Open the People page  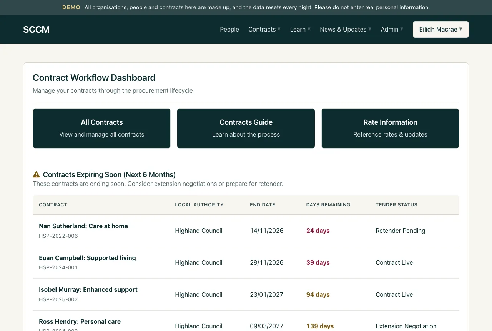click(x=229, y=29)
